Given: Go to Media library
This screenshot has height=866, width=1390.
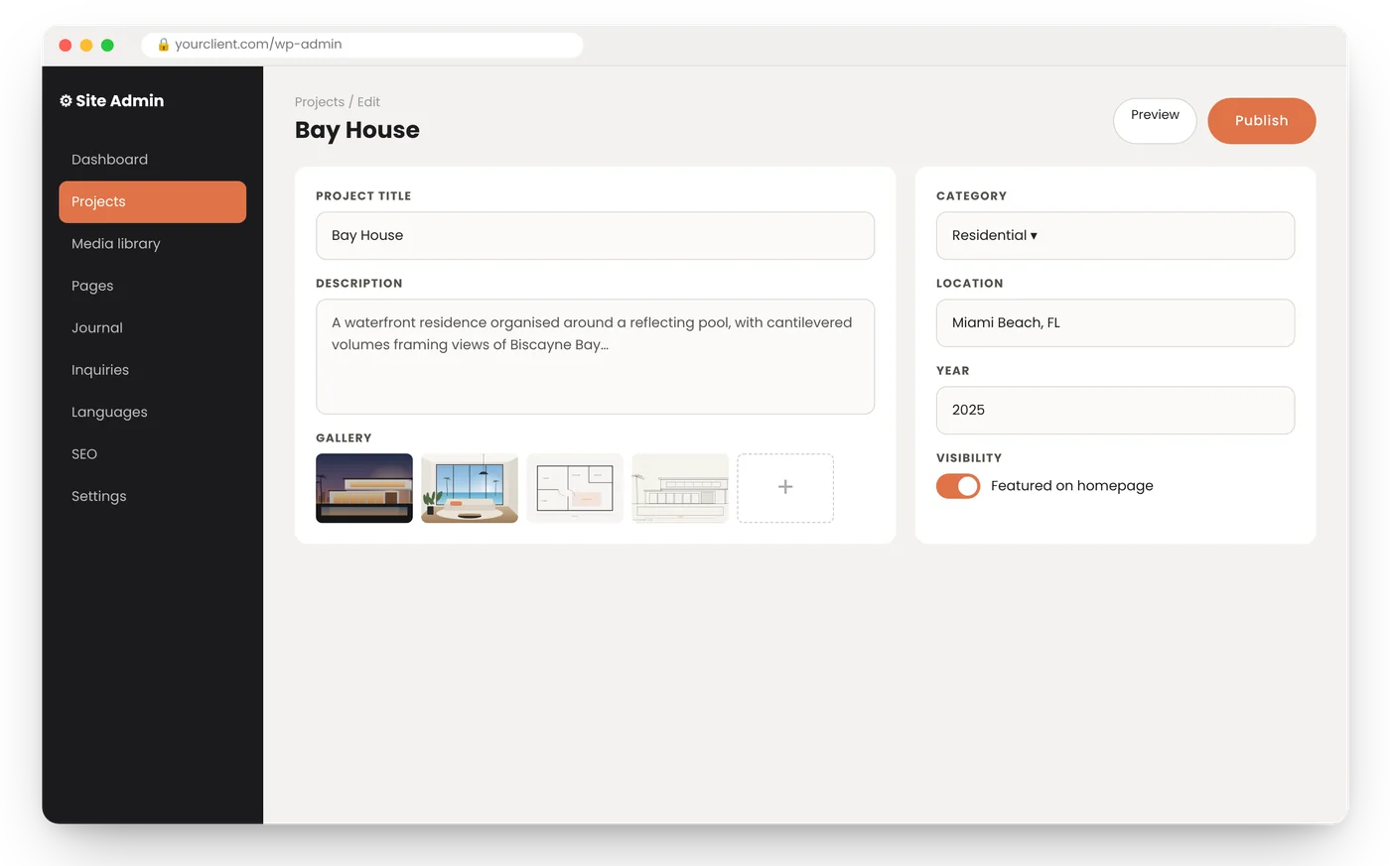Looking at the screenshot, I should 153,244.
